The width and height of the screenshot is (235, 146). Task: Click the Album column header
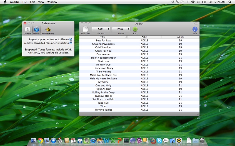coord(180,37)
